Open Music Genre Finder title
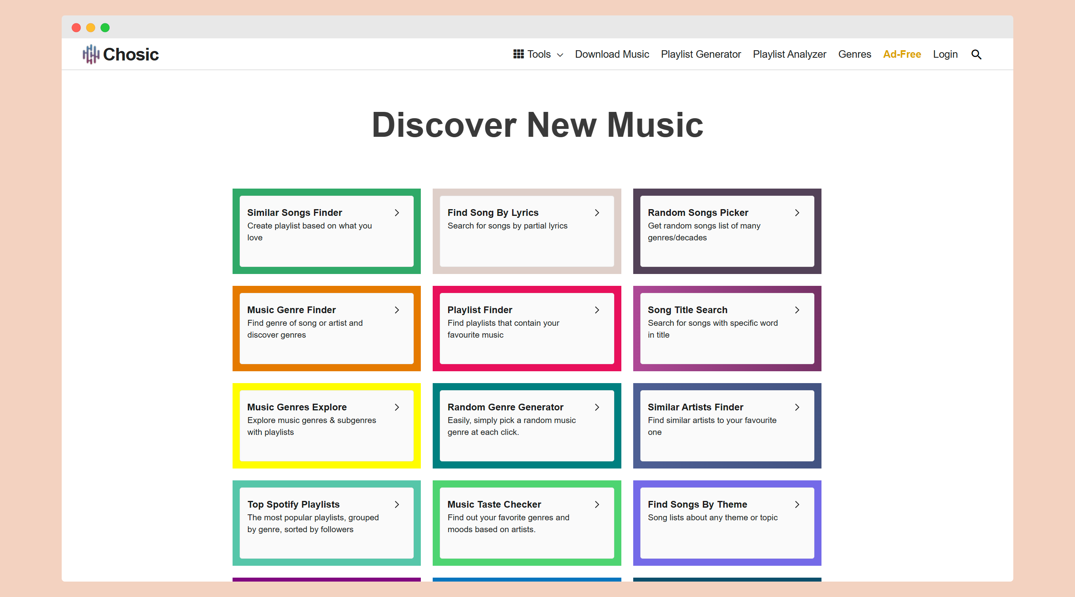The image size is (1075, 597). [x=291, y=310]
